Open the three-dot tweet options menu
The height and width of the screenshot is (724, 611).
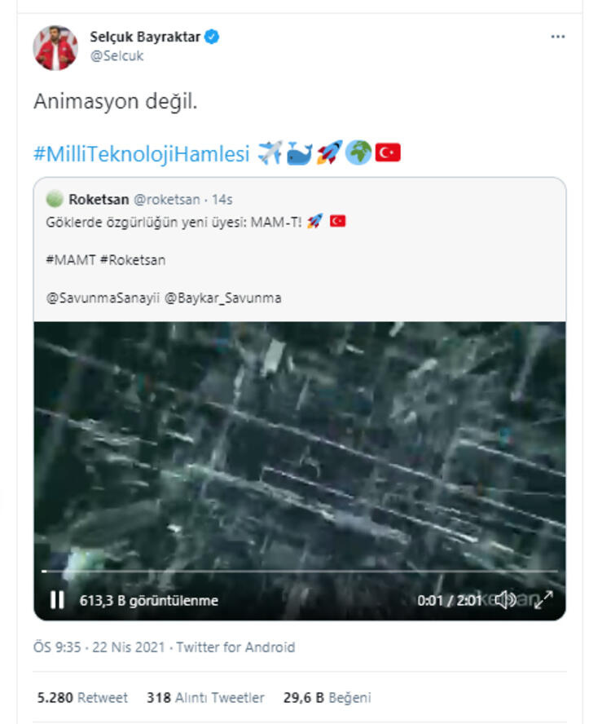click(557, 38)
